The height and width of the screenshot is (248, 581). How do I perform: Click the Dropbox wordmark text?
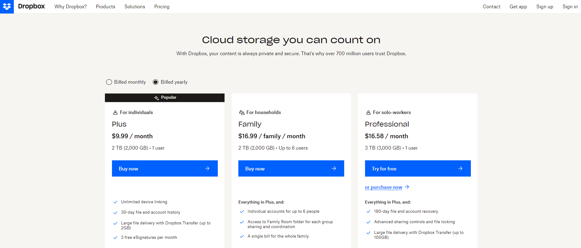click(31, 6)
